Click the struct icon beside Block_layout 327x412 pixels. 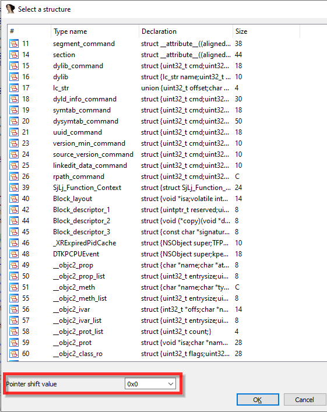click(14, 199)
